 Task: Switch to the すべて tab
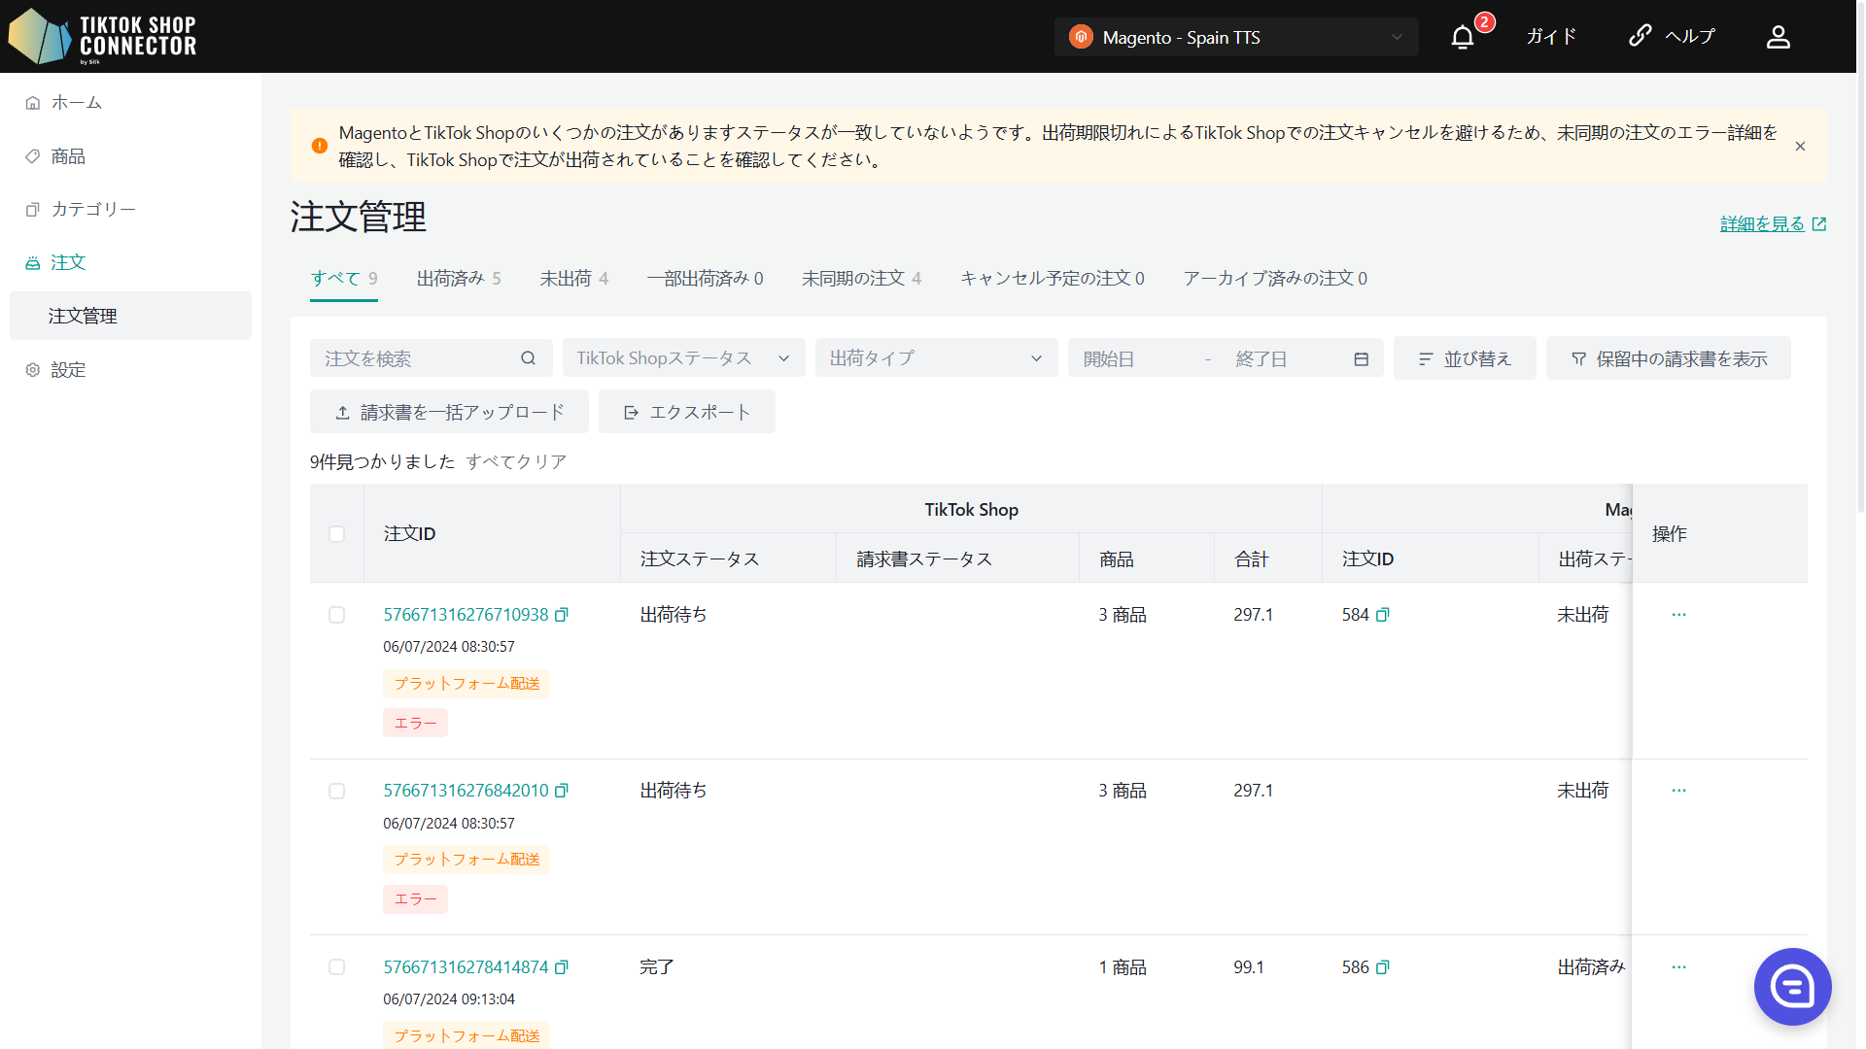[344, 279]
